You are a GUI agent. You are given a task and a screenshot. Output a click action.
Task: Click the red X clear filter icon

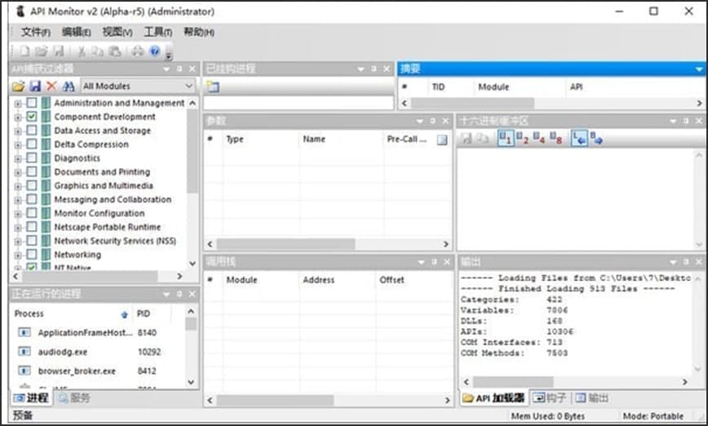pos(51,87)
